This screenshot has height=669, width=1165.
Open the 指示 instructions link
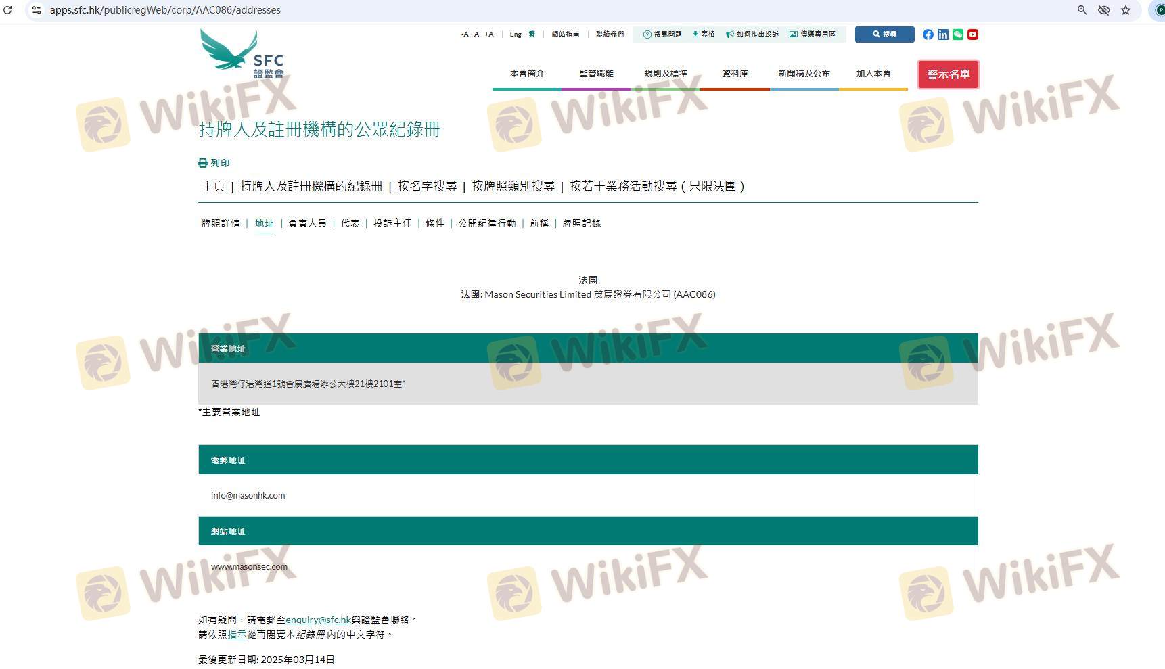point(237,635)
